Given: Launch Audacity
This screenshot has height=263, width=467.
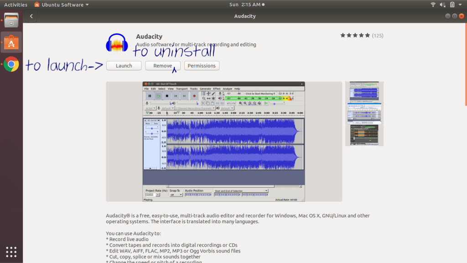Looking at the screenshot, I should tap(124, 65).
